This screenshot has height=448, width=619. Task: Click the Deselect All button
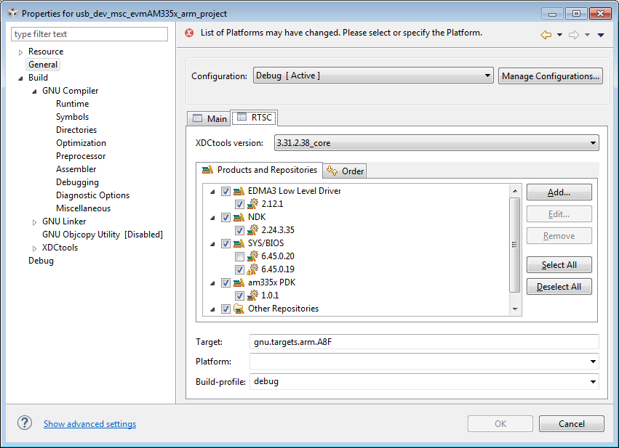(x=559, y=287)
